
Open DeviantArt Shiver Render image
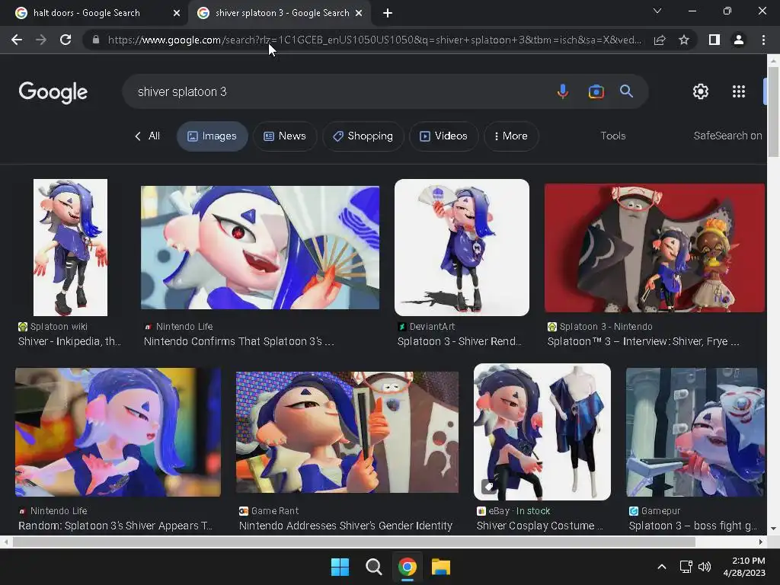point(462,248)
